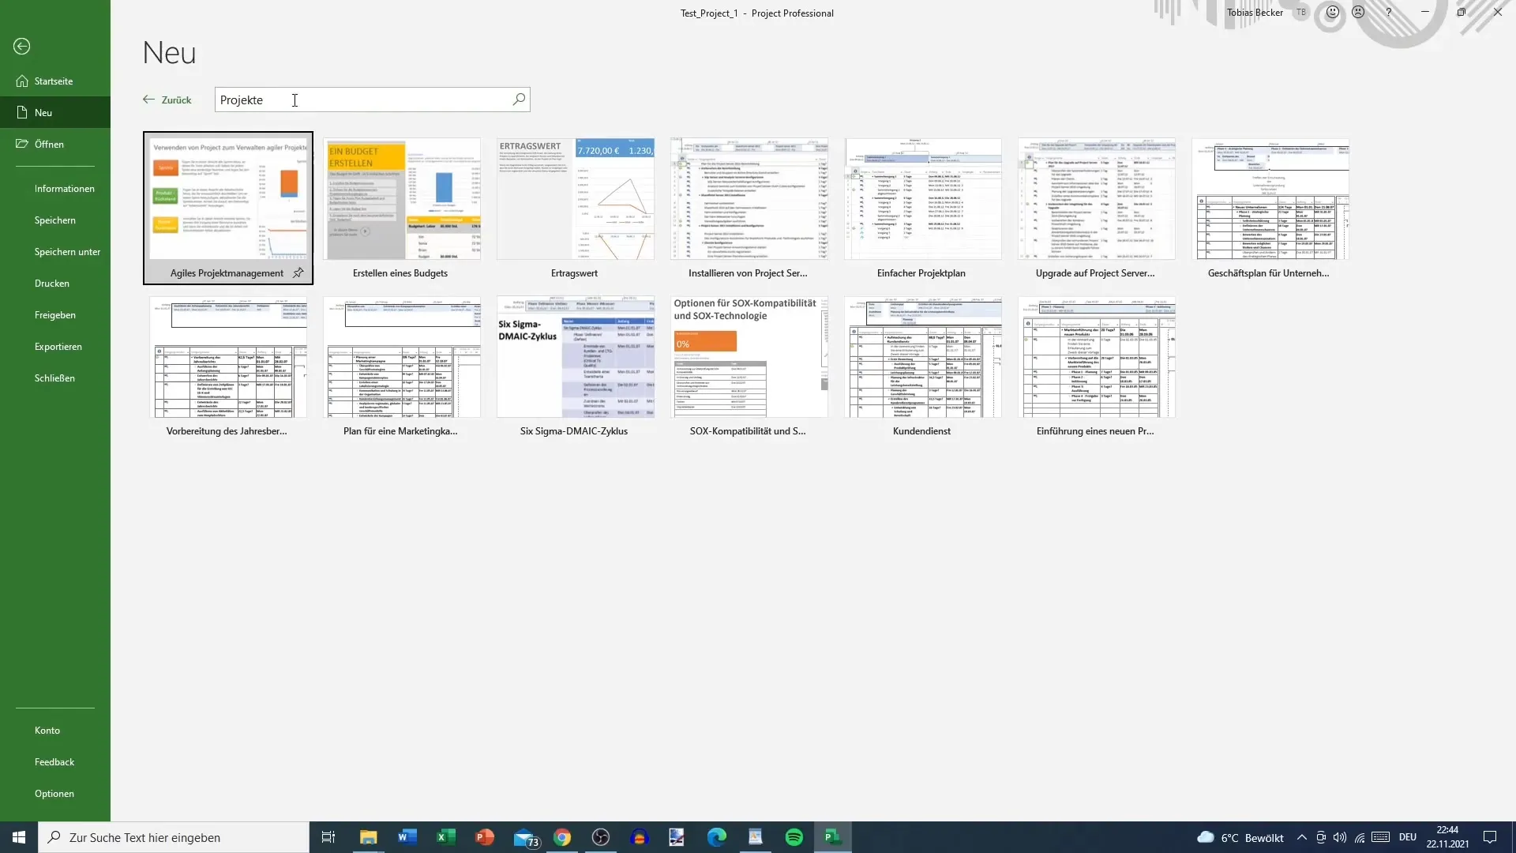Open Task View in taskbar
Viewport: 1516px width, 853px height.
coord(328,837)
